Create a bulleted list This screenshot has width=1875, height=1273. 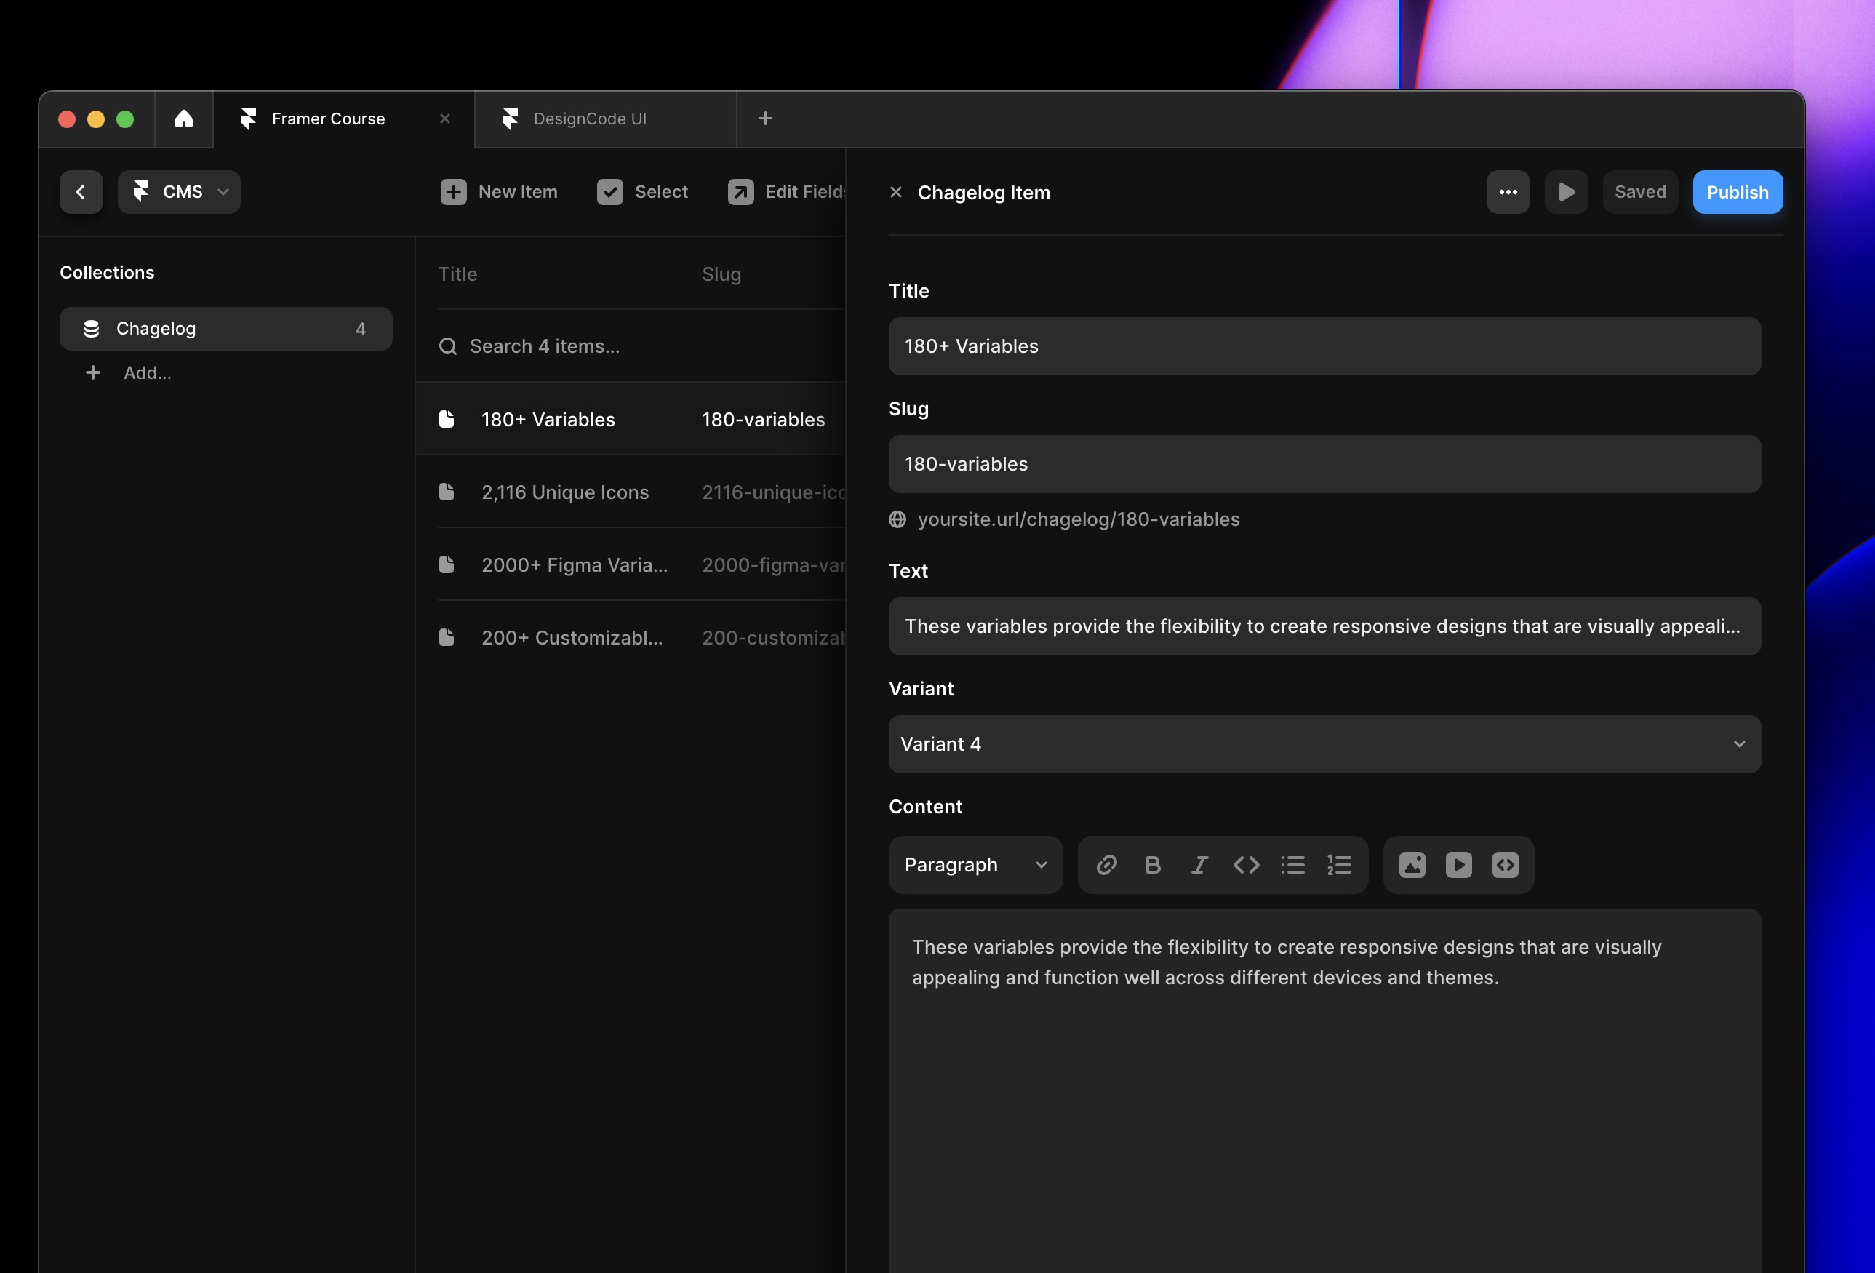(1292, 865)
